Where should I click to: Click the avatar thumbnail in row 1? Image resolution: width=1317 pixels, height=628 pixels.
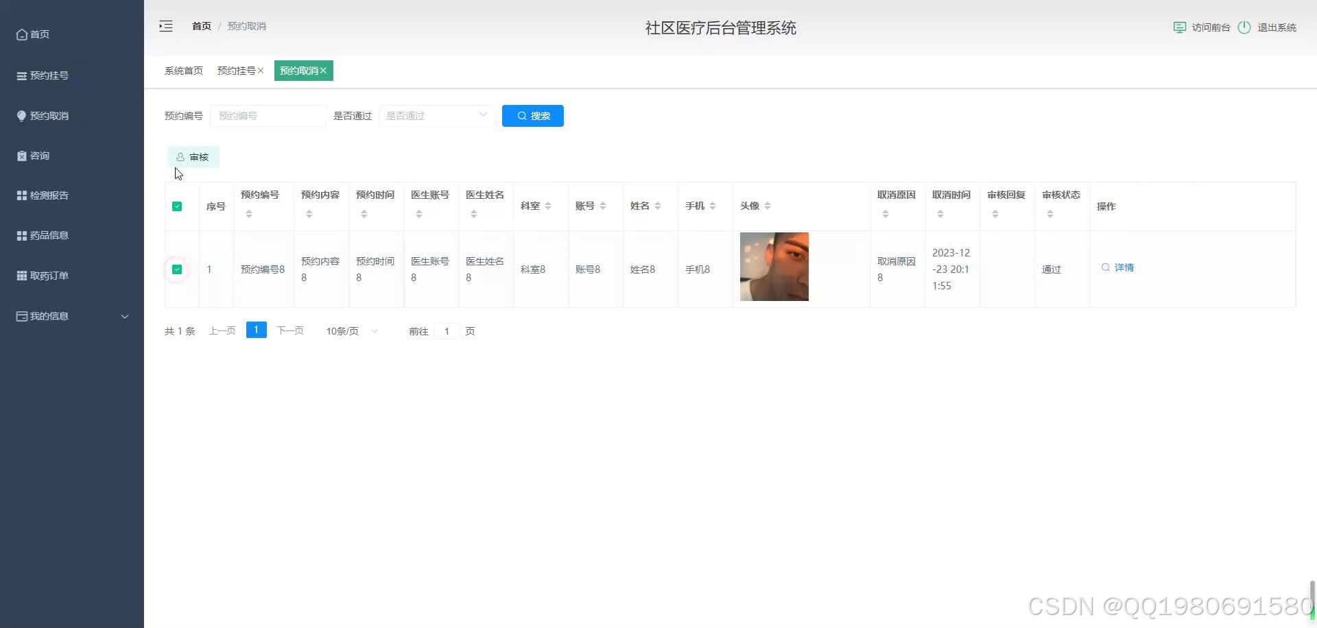coord(774,267)
